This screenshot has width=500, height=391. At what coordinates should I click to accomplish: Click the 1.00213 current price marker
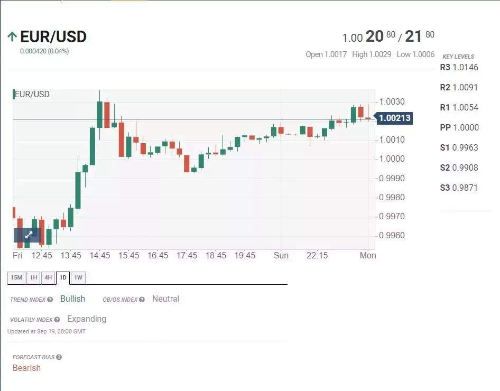click(x=393, y=118)
